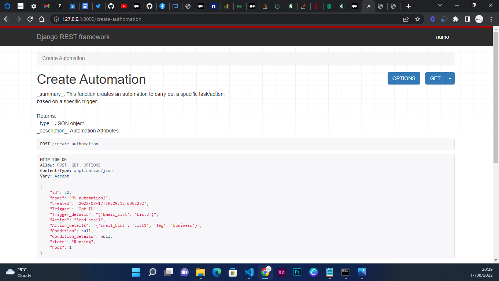Open Chrome's three-dot menu
Screen dimensions: 499x281
tap(491, 19)
